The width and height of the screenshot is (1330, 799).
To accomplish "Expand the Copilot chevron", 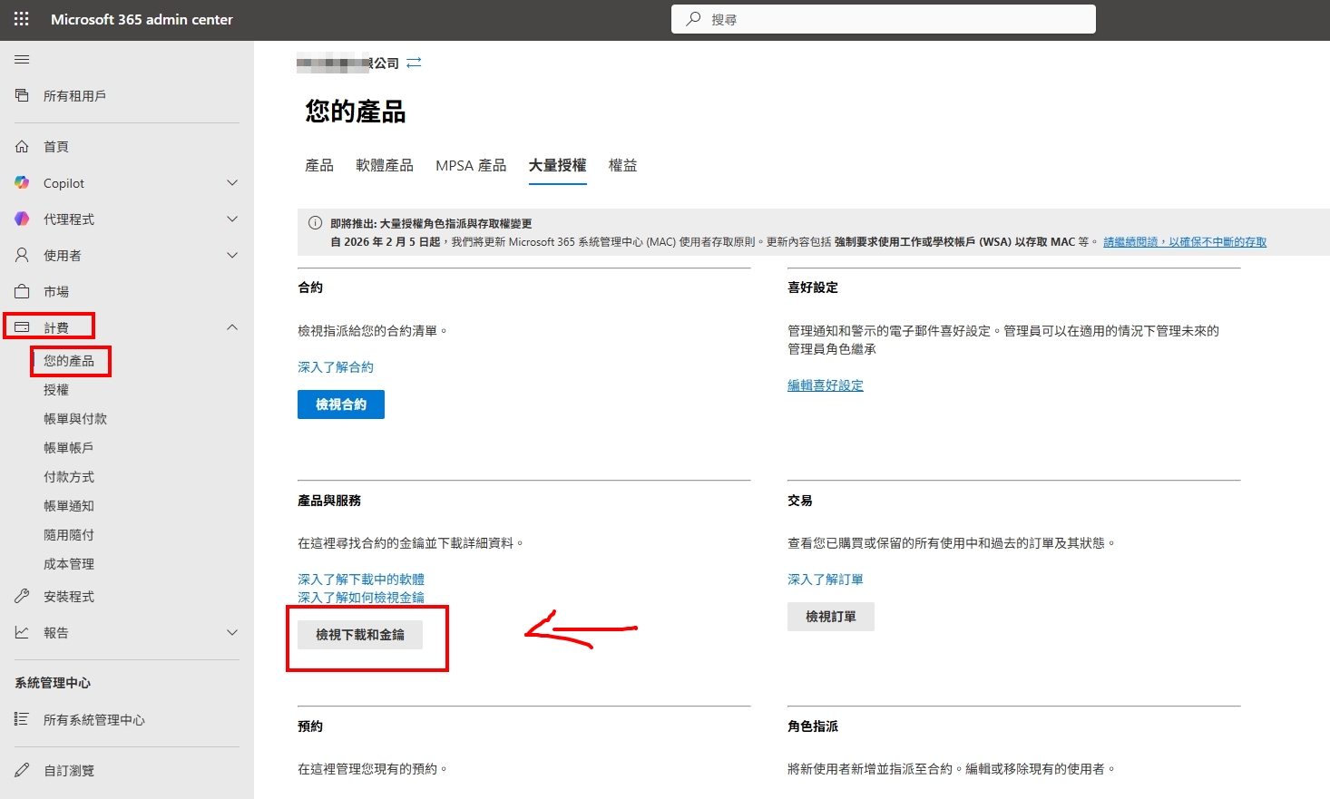I will point(232,182).
